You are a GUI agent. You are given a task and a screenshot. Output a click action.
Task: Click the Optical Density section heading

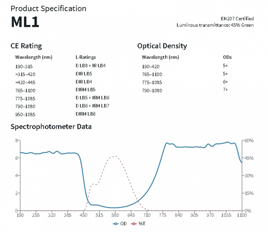pyautogui.click(x=162, y=46)
